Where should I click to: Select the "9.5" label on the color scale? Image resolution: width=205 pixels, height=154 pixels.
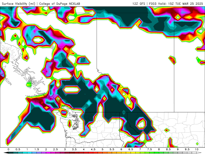187,149
